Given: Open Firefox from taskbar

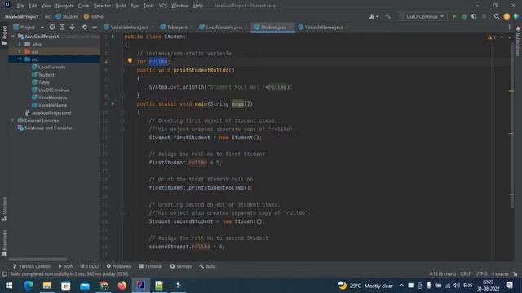Looking at the screenshot, I should point(122,286).
